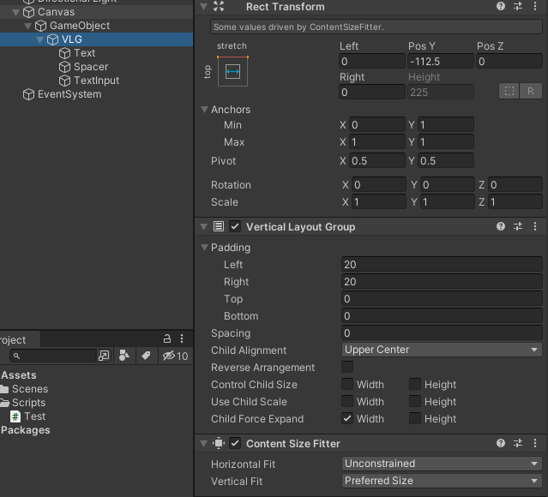Open Project panel three-dot menu
Screen dimensions: 548x497
182,338
